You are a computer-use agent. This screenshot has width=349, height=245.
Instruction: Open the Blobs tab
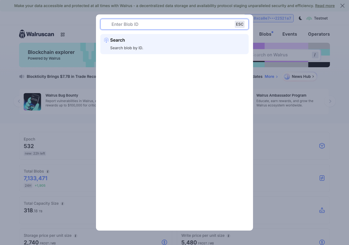point(265,34)
